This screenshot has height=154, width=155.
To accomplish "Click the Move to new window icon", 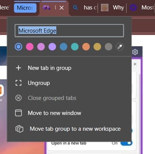I will 18,113.
